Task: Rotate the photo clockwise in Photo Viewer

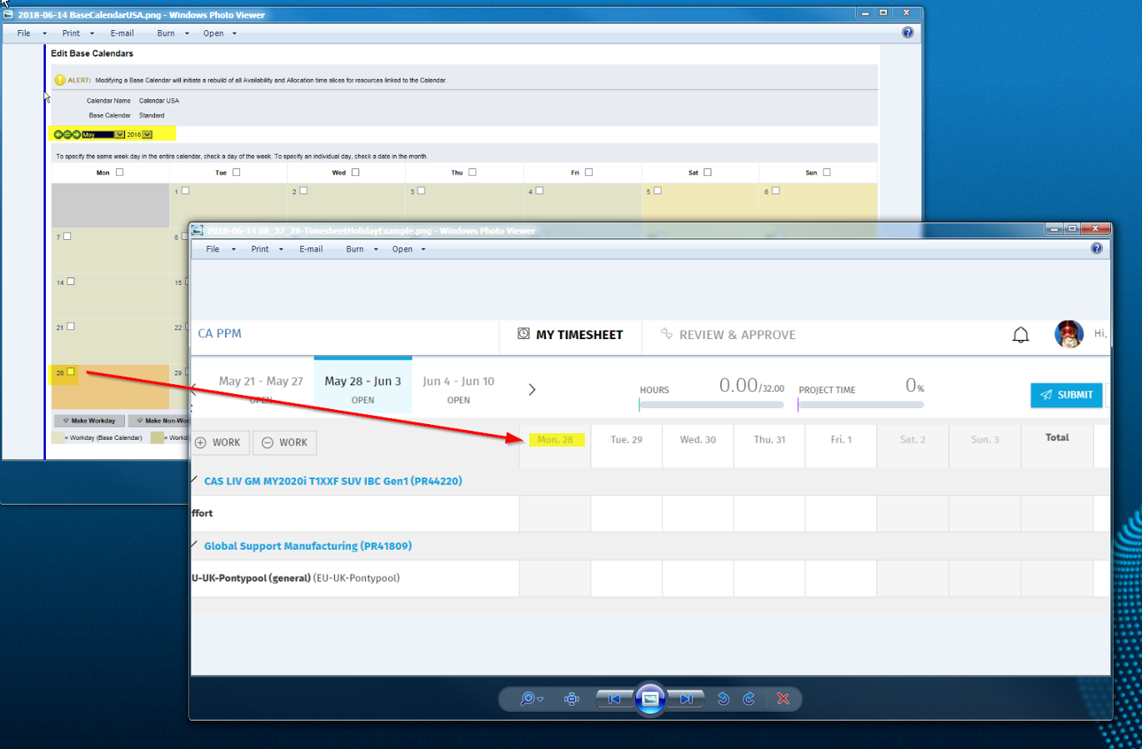Action: pos(748,699)
